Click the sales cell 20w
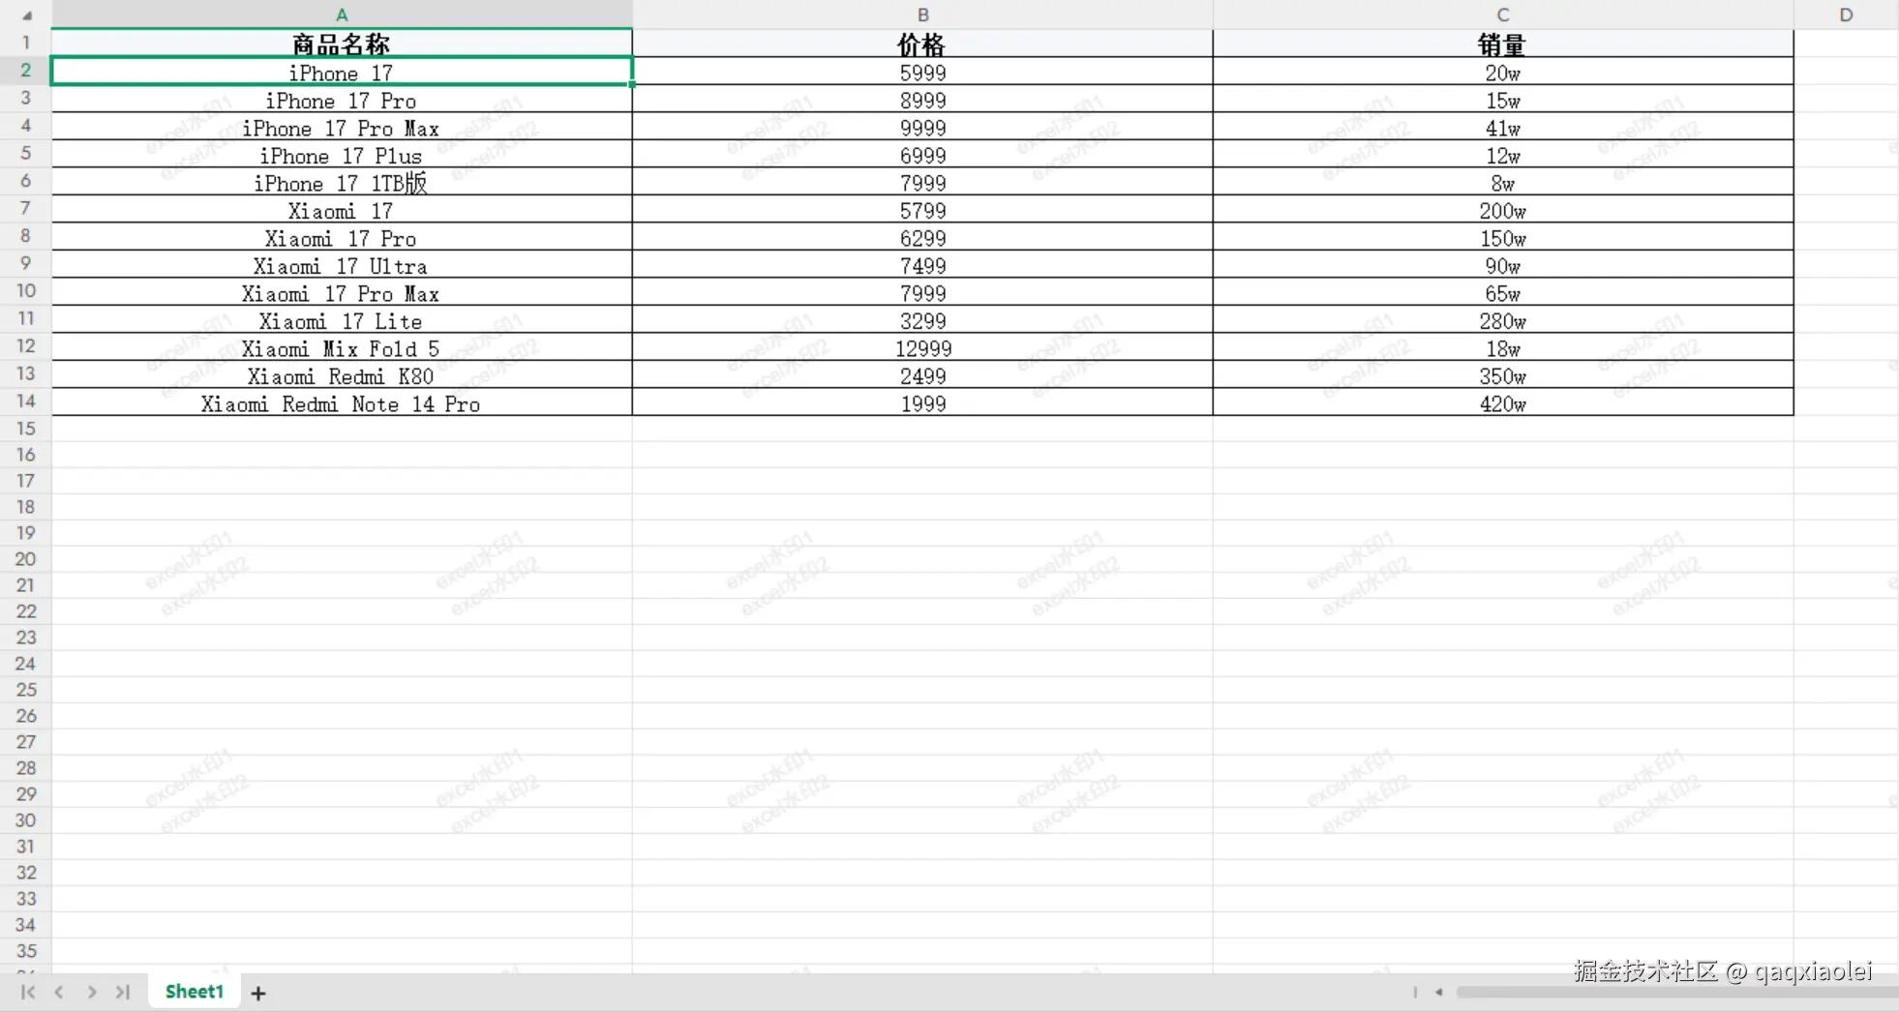Screen dimensions: 1899x1012 pos(1502,72)
